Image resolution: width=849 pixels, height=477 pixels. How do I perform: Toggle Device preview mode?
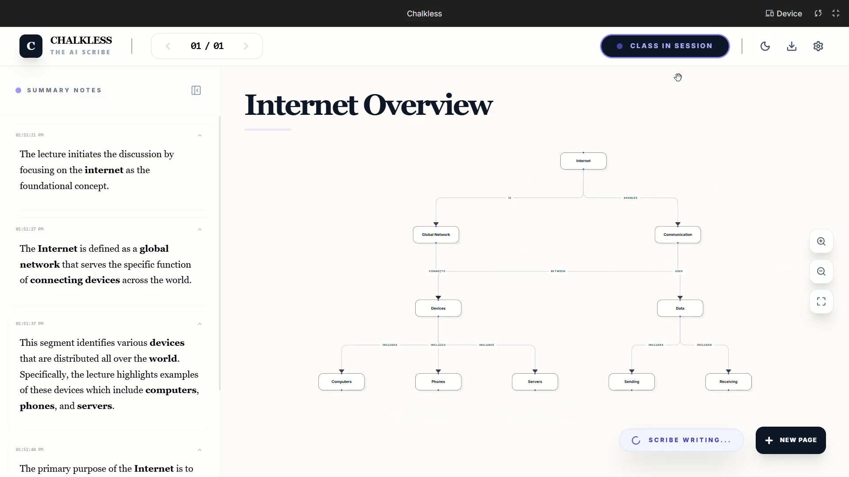784,13
